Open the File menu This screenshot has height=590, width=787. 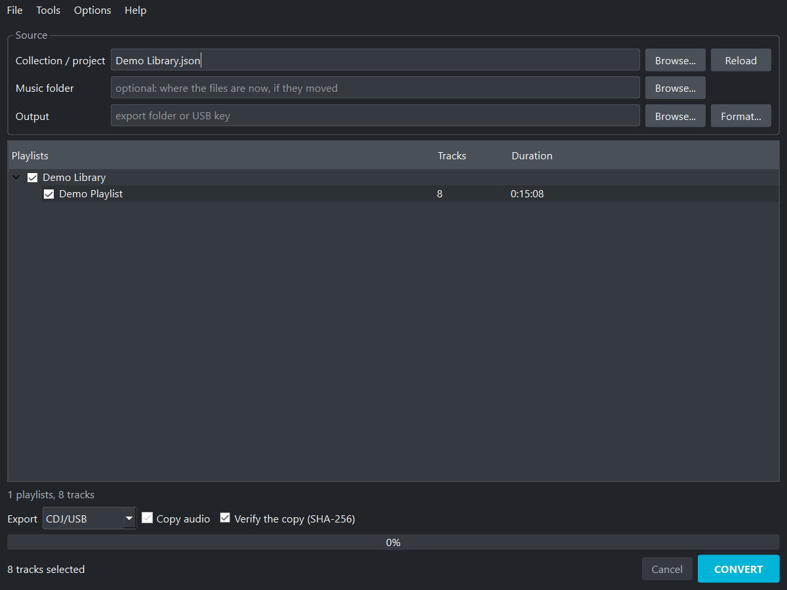pos(14,10)
